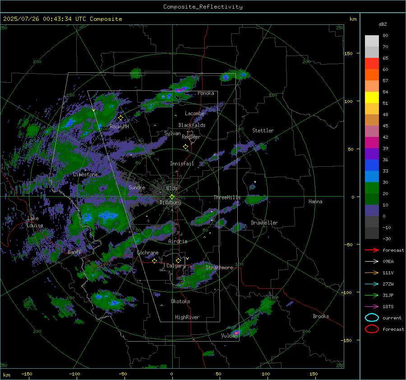Click the 2025/07/26 UTC timestamp
This screenshot has width=406, height=380.
[x=62, y=19]
